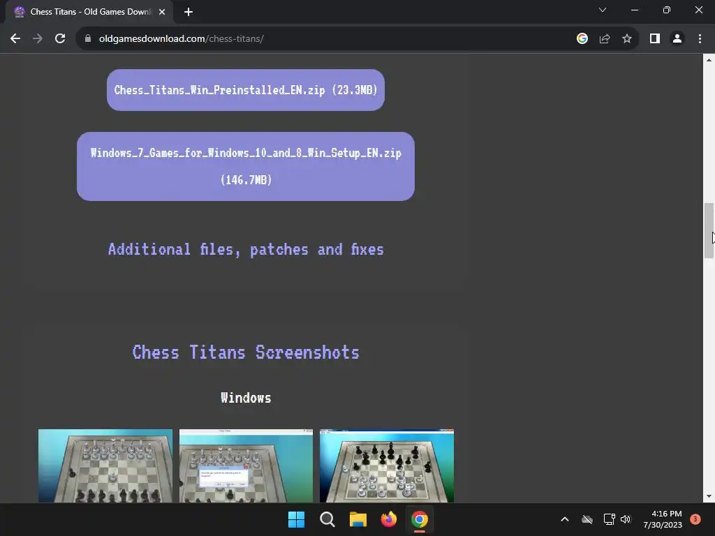Click the address bar URL
This screenshot has height=536, width=715.
pyautogui.click(x=181, y=39)
